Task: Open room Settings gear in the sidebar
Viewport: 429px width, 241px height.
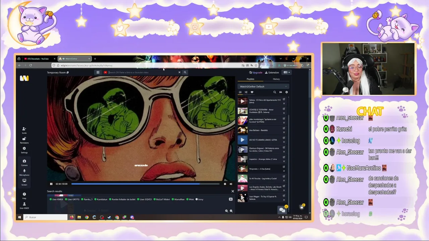Action: tap(24, 150)
